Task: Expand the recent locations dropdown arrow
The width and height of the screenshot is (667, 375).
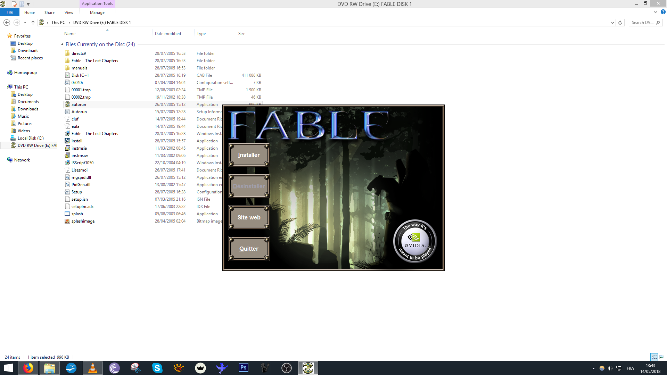Action: [x=25, y=23]
